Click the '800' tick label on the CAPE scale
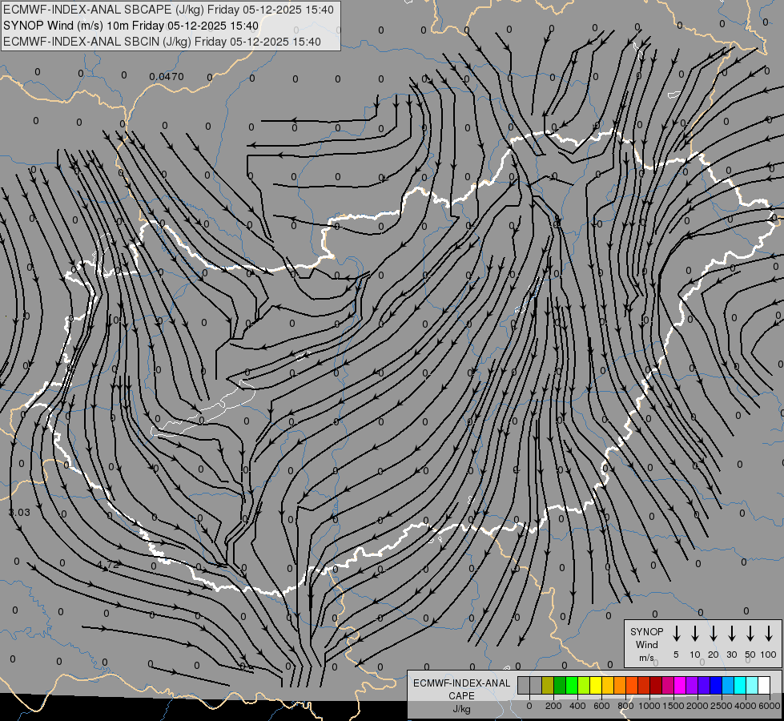 click(x=625, y=706)
